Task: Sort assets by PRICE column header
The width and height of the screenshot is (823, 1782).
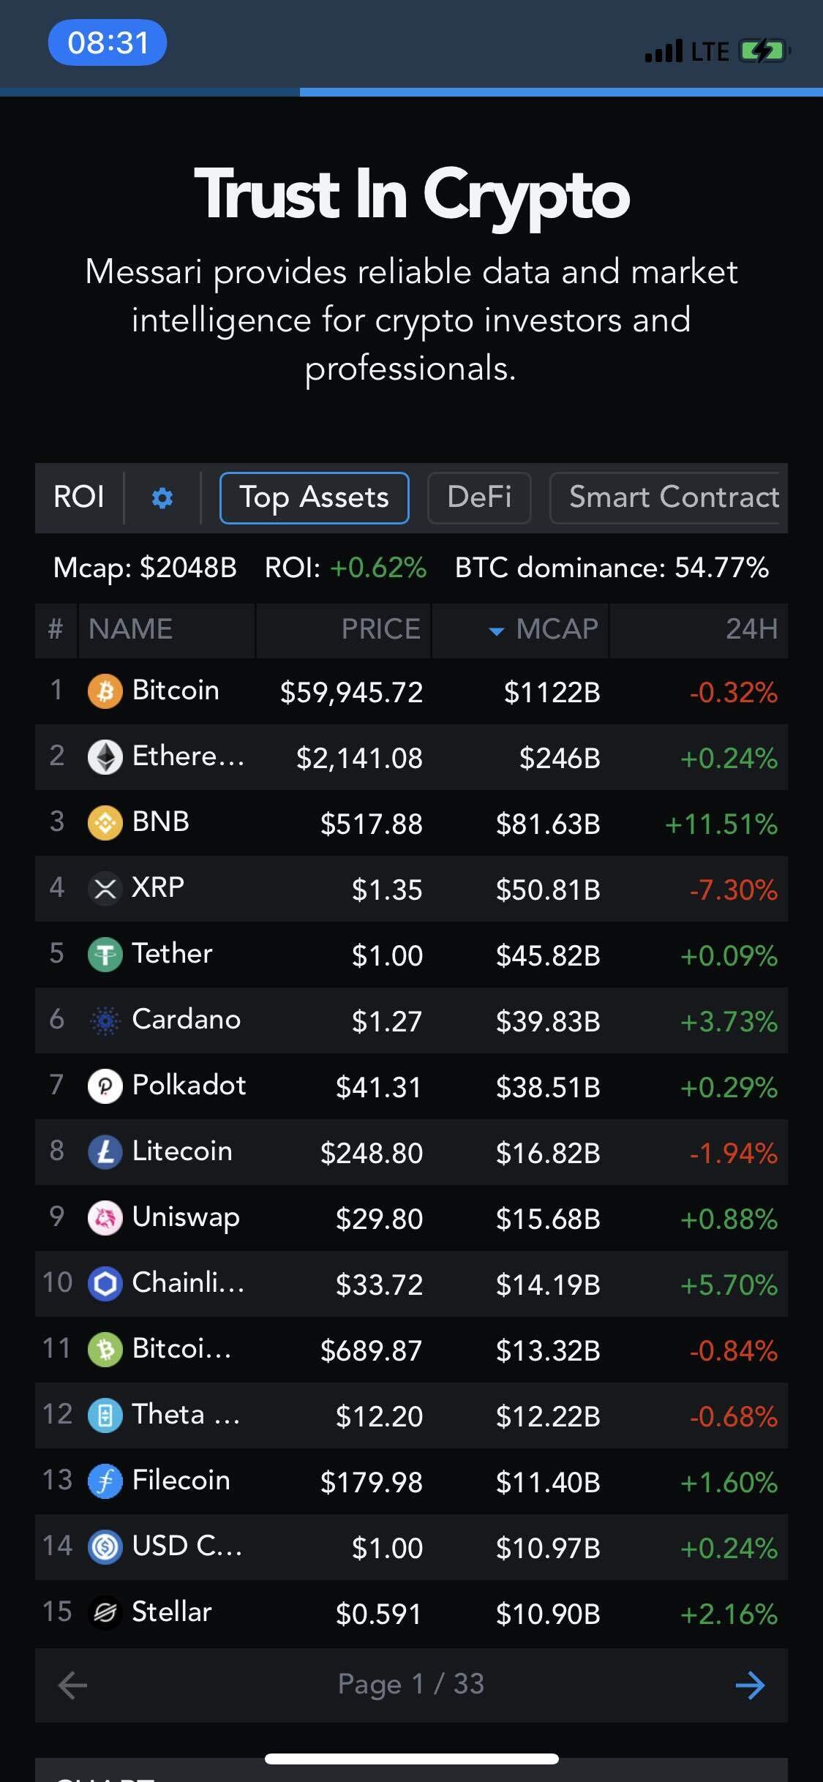Action: [380, 630]
